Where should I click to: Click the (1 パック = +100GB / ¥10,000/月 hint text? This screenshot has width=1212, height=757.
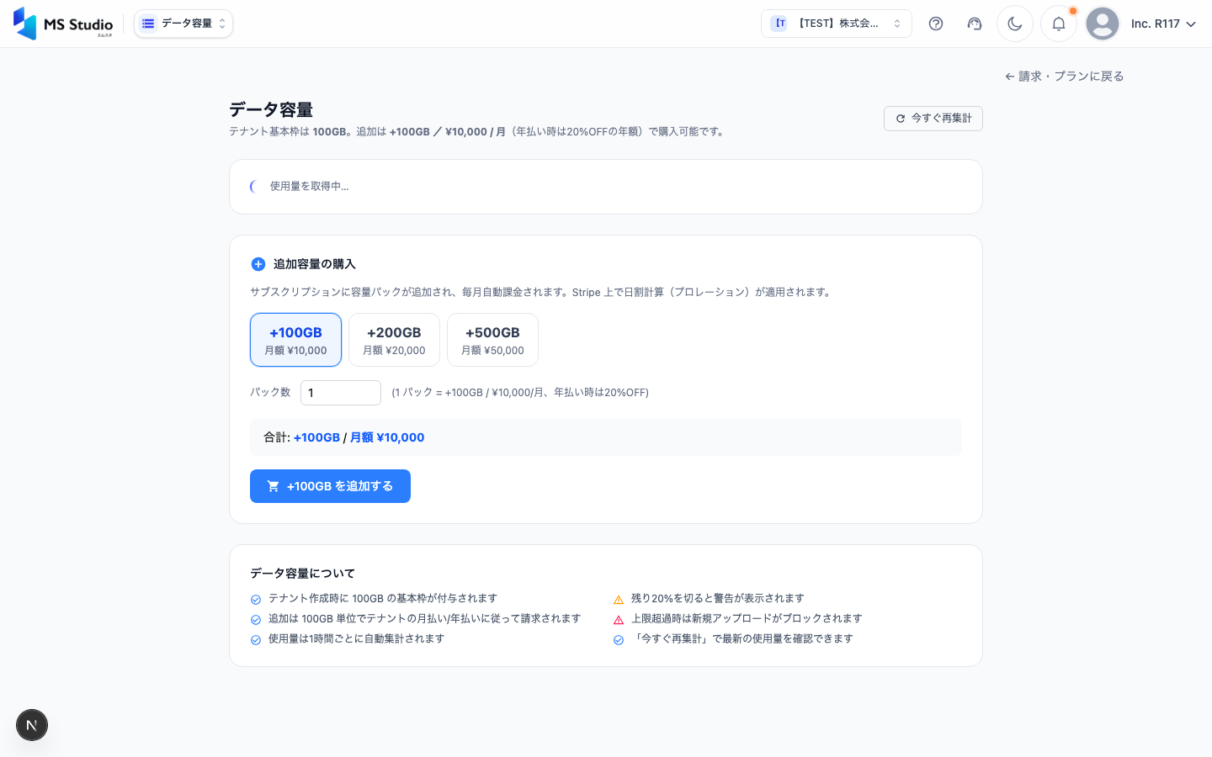tap(520, 393)
